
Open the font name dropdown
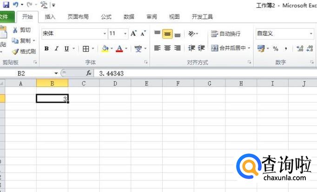(105, 34)
